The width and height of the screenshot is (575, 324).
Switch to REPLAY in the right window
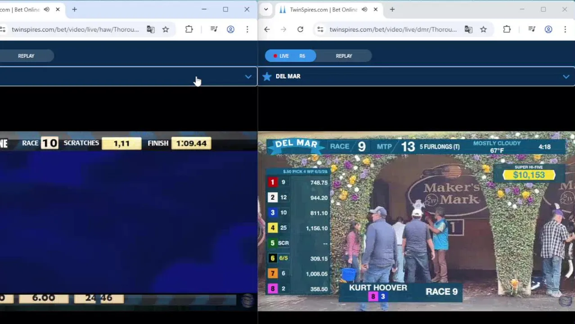coord(344,56)
